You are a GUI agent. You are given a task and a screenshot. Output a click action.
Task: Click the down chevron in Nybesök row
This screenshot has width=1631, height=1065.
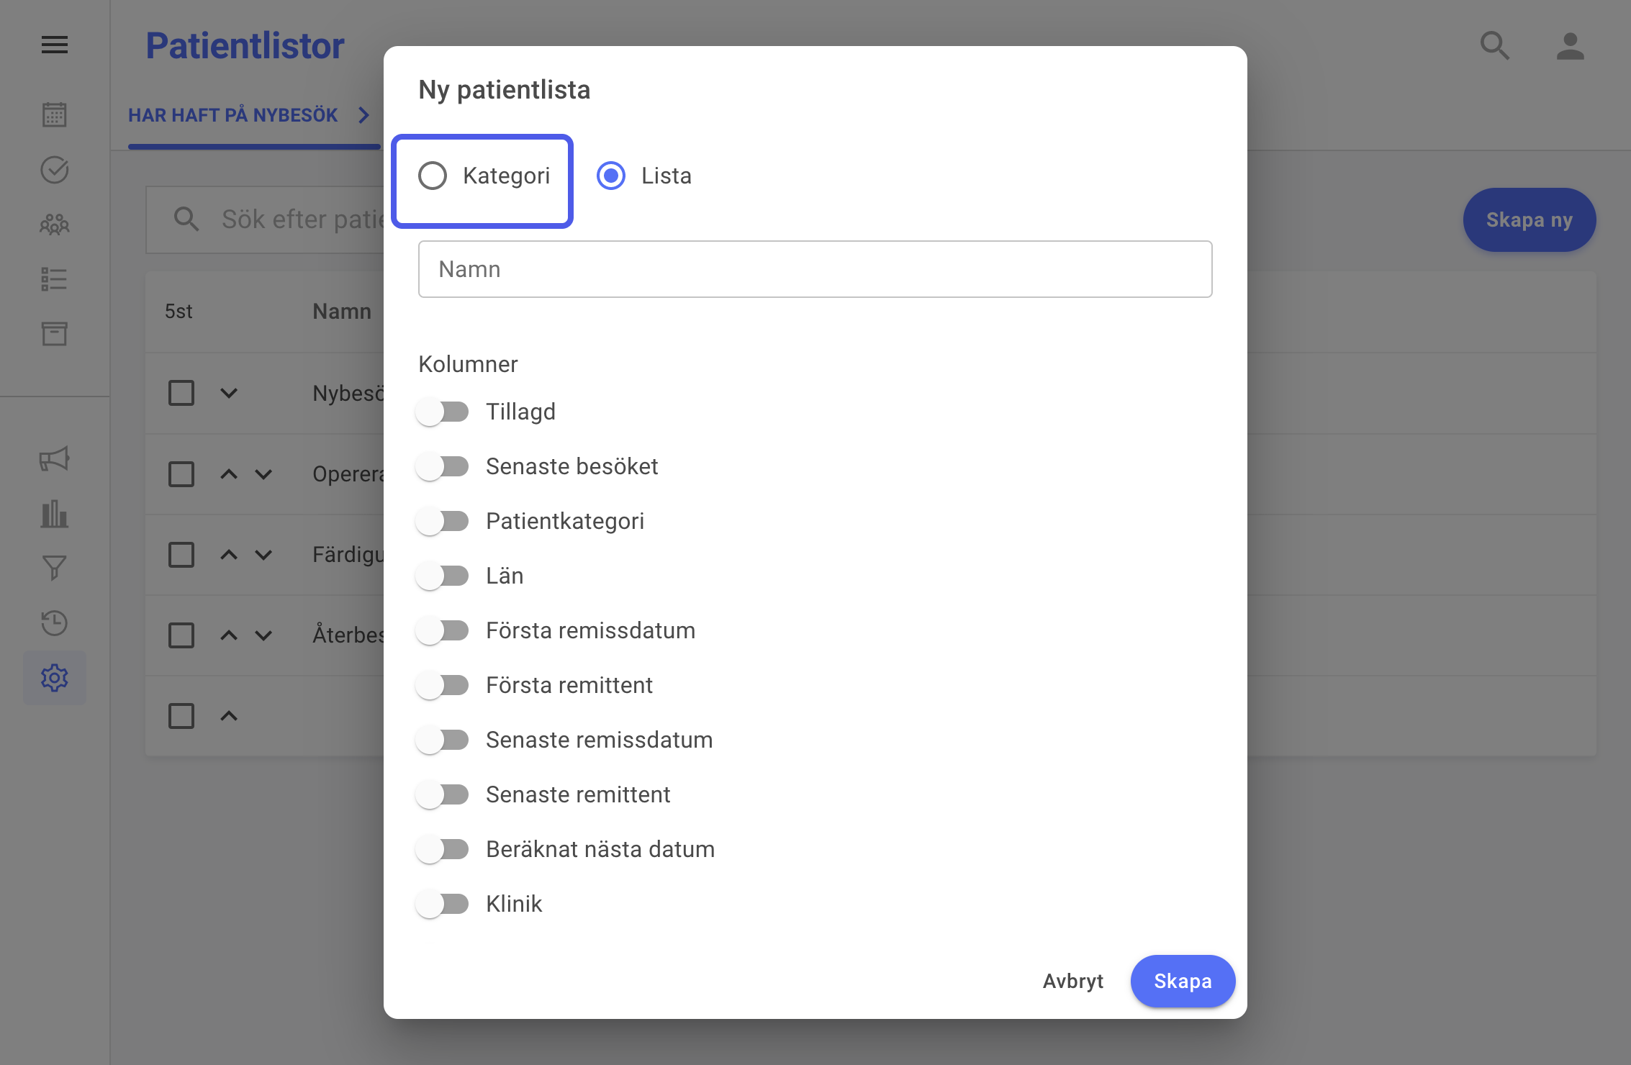[x=229, y=393]
